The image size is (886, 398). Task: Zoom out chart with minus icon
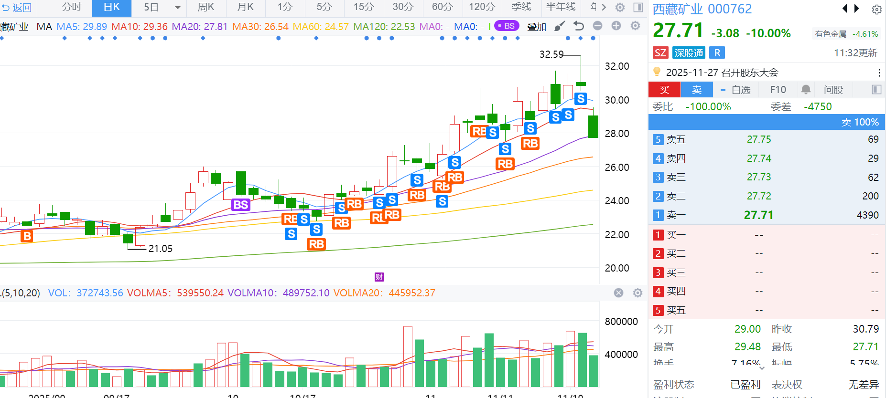(597, 26)
